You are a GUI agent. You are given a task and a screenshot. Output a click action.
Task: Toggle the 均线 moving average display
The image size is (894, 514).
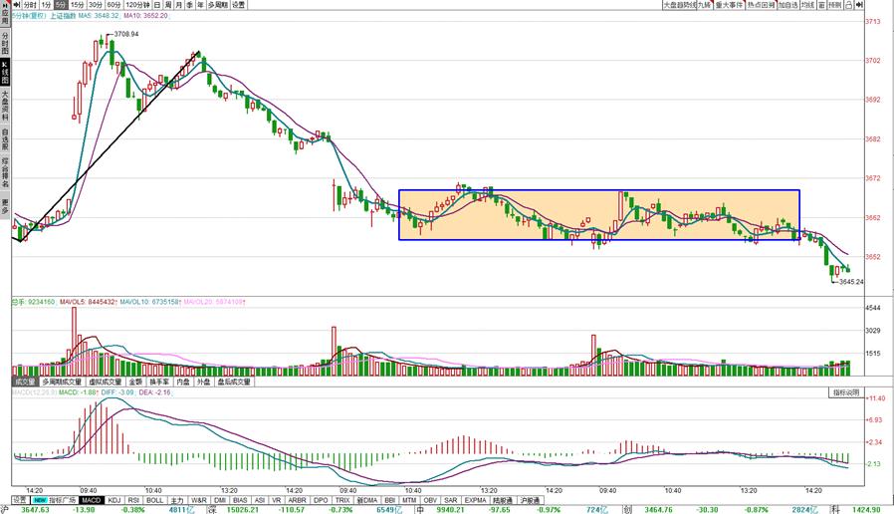[x=807, y=5]
